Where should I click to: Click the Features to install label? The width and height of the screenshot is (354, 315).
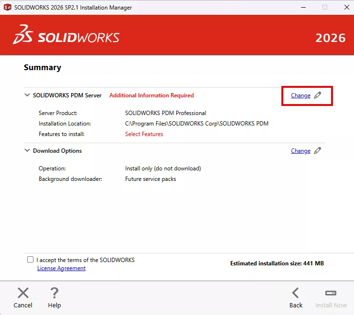(62, 134)
